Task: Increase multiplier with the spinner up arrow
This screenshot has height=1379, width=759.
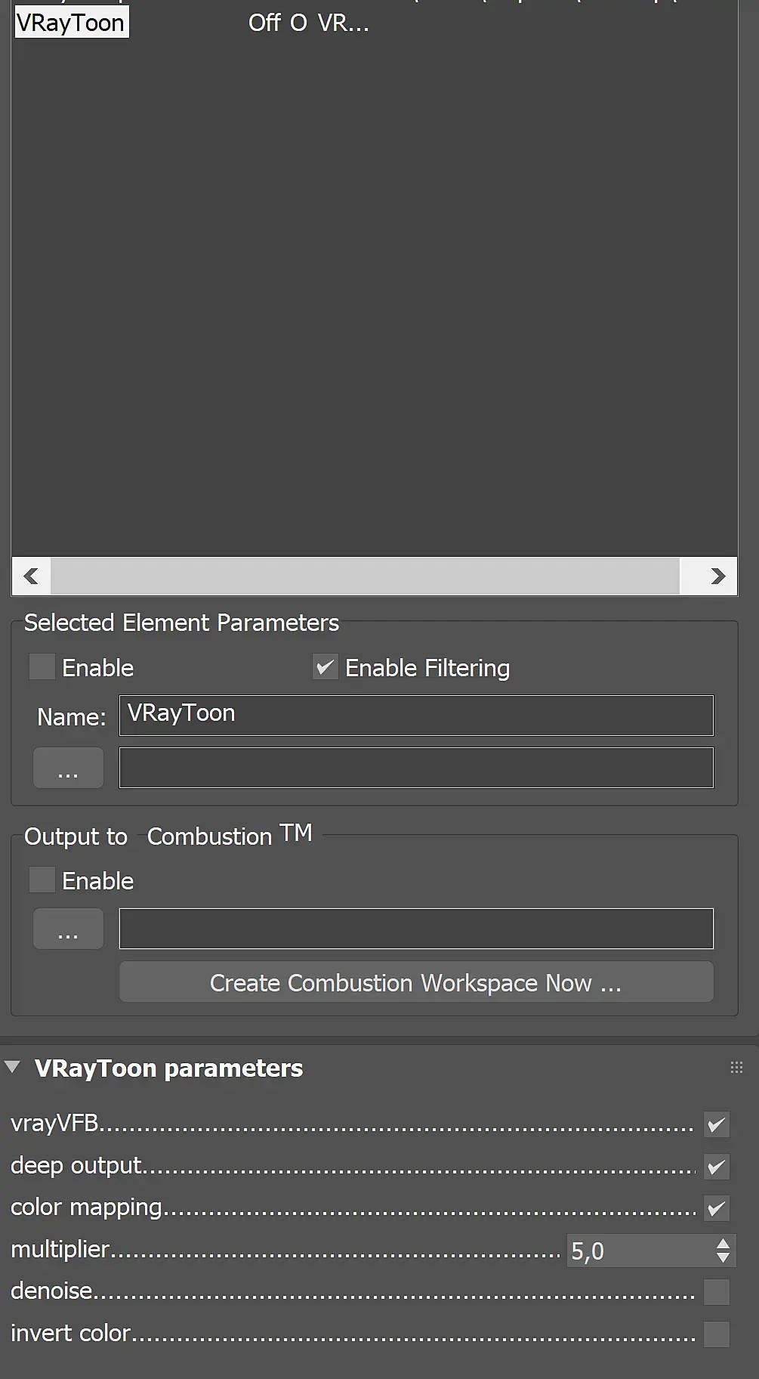Action: point(723,1243)
